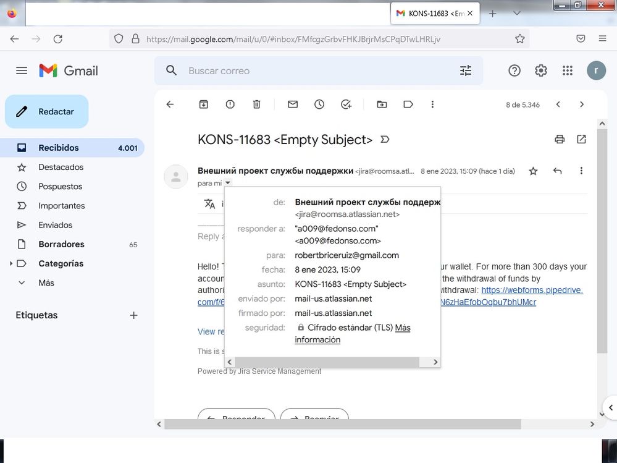Open Firefox application menu
617x463 pixels.
click(602, 38)
